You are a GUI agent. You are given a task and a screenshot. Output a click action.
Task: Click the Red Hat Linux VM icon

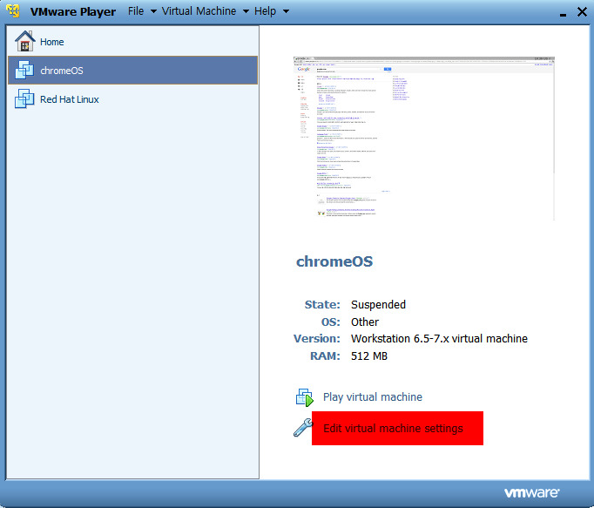(24, 98)
